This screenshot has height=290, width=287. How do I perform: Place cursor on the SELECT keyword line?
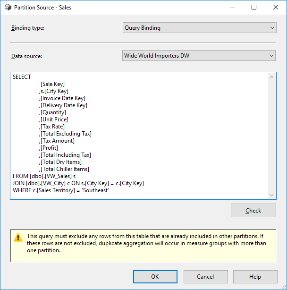(22, 77)
